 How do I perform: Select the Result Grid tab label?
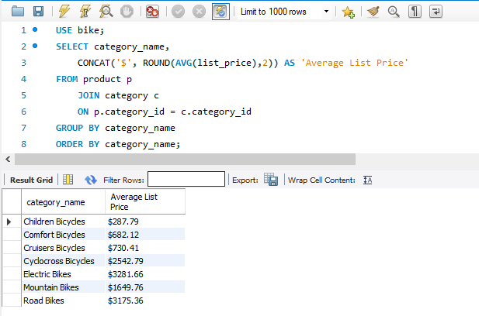click(x=32, y=180)
